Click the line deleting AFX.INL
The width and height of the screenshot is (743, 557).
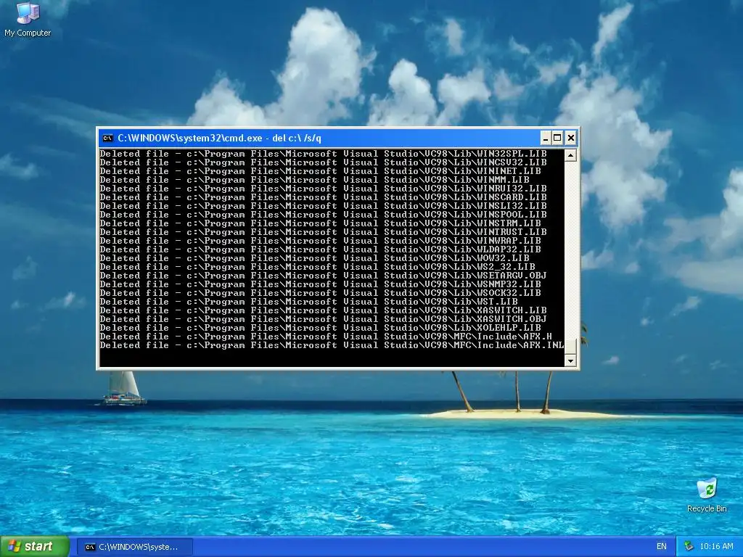(332, 344)
